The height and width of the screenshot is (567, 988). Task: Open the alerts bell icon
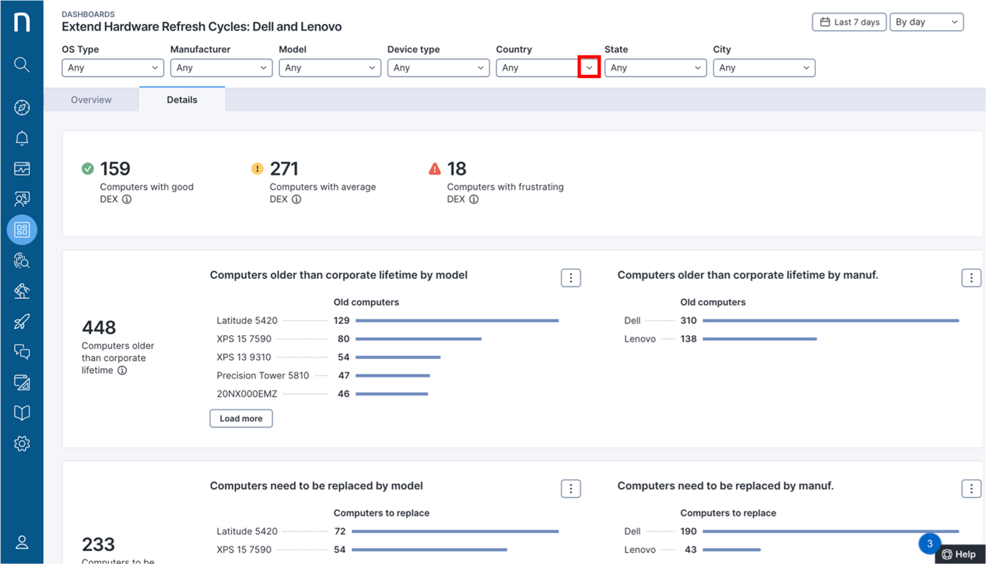coord(22,138)
